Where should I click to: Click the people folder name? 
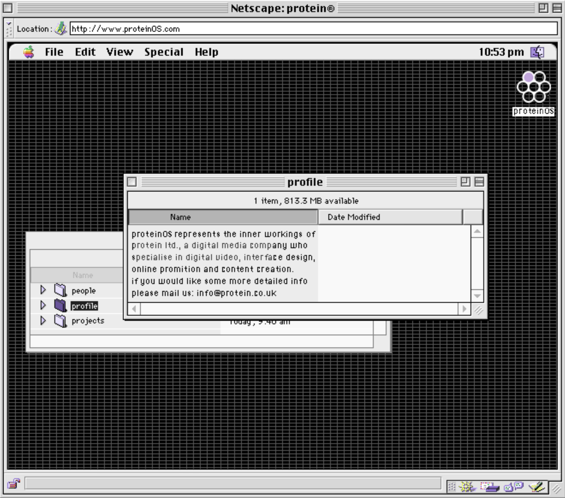click(x=84, y=291)
